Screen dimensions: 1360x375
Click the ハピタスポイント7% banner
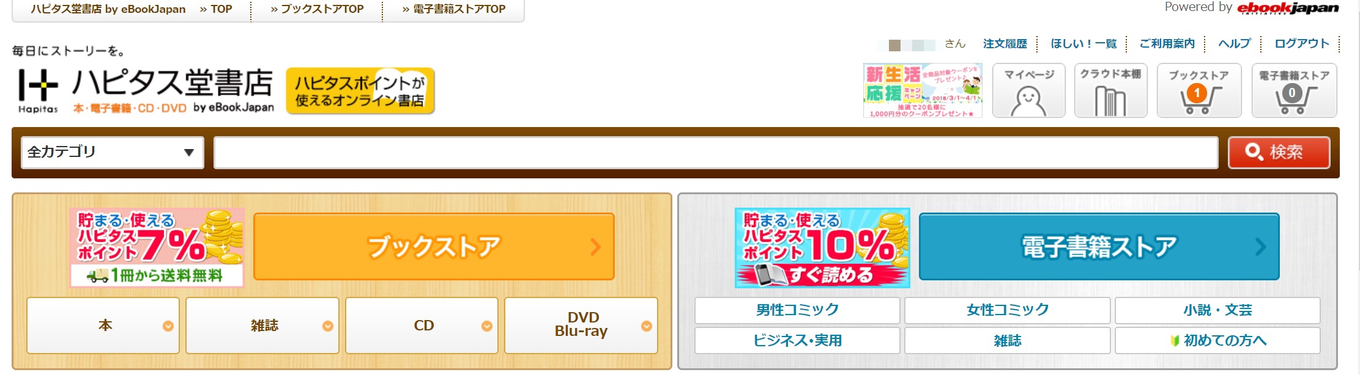[157, 247]
